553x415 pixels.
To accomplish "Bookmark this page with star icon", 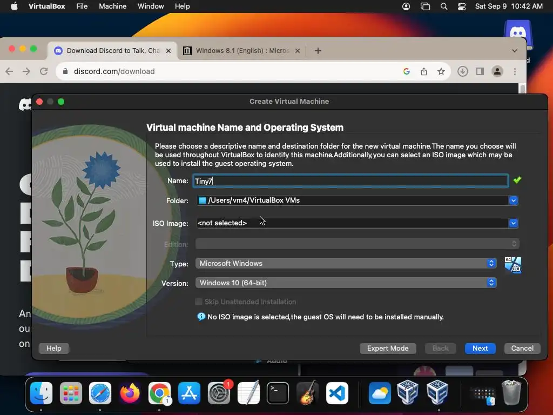I will pyautogui.click(x=441, y=72).
